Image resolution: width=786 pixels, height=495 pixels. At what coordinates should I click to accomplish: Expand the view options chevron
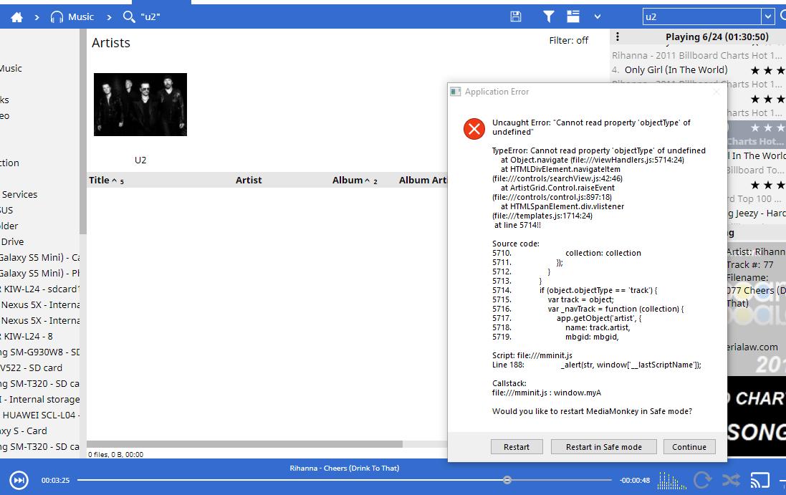598,16
